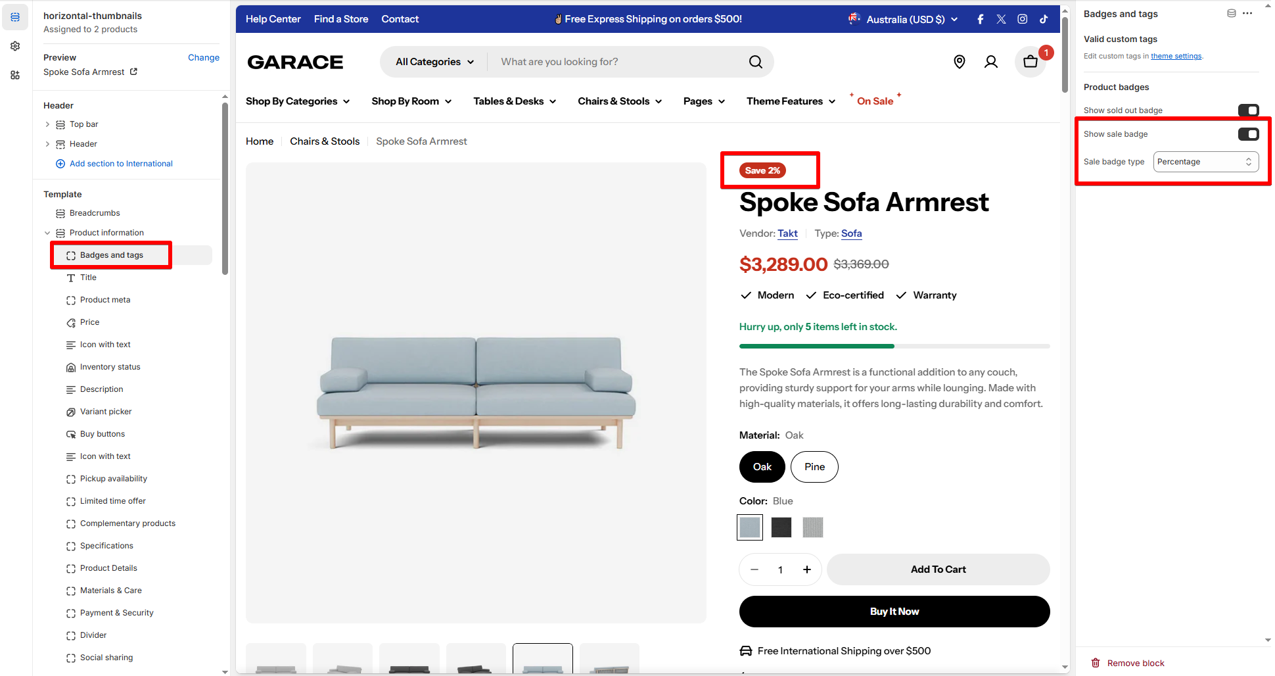Open the Sale badge type dropdown

[x=1206, y=162]
